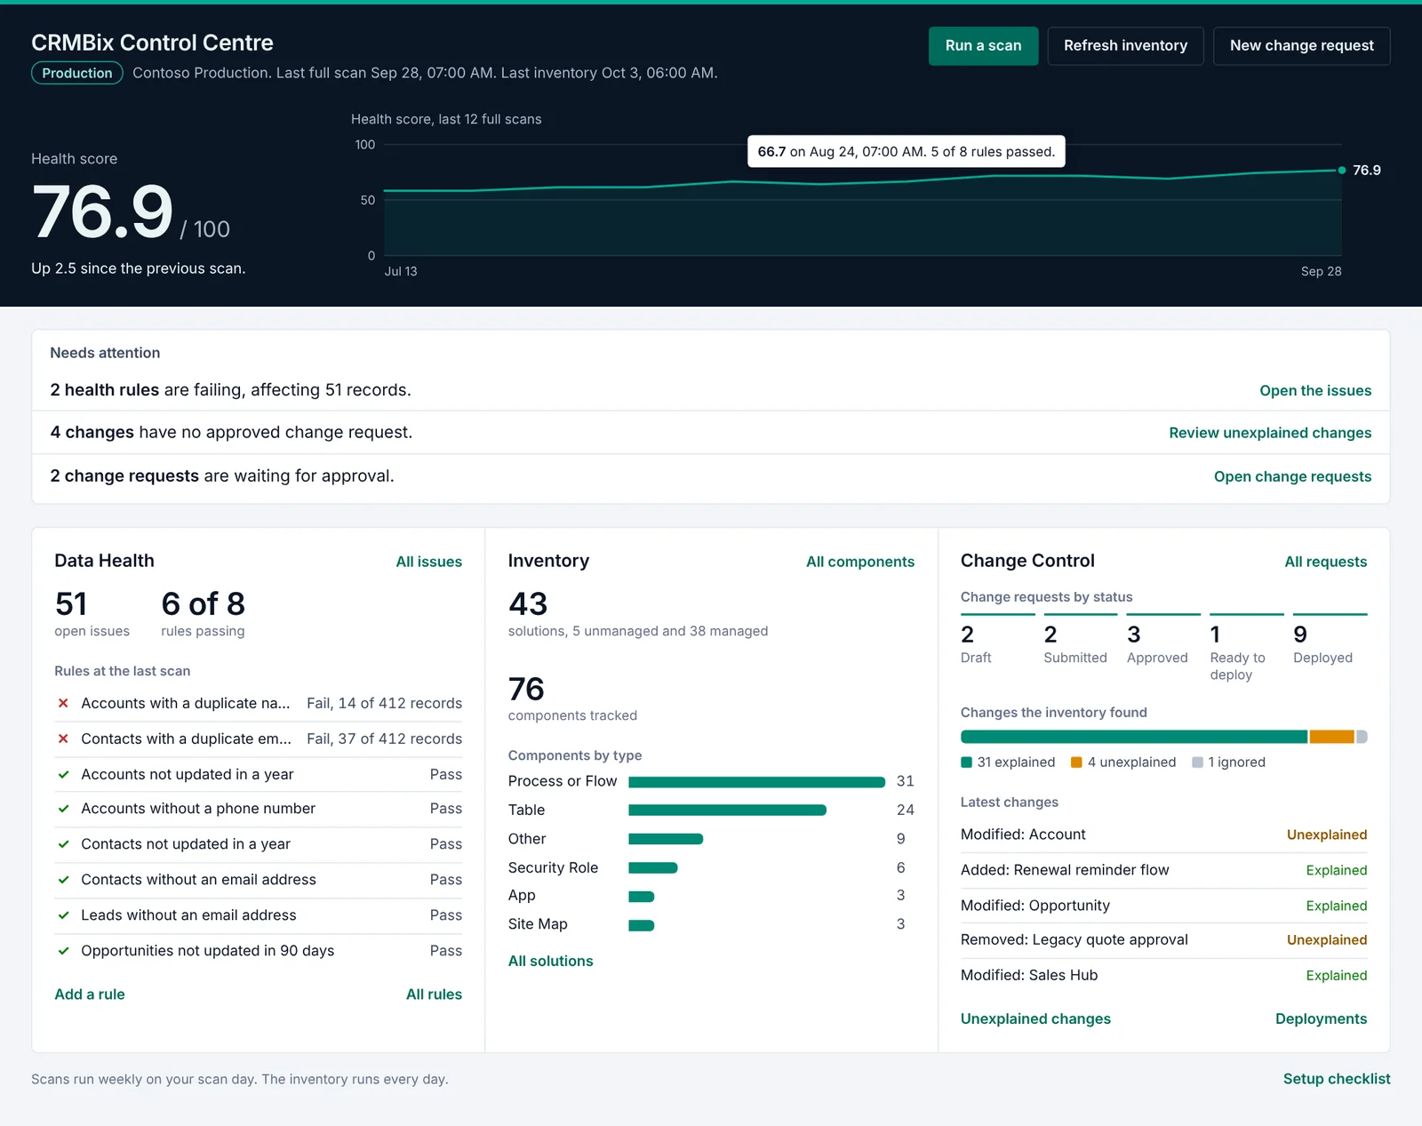Open change requests awaiting approval
This screenshot has width=1422, height=1126.
pos(1292,476)
